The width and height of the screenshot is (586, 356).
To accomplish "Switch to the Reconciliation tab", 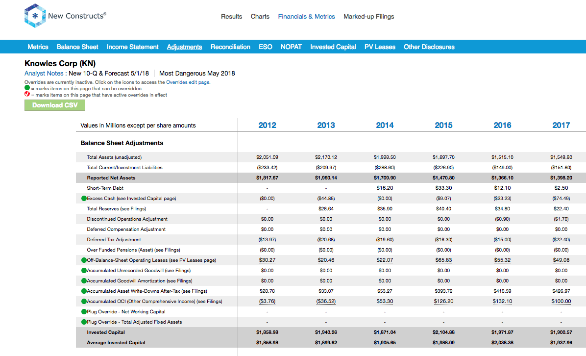I will click(x=230, y=47).
